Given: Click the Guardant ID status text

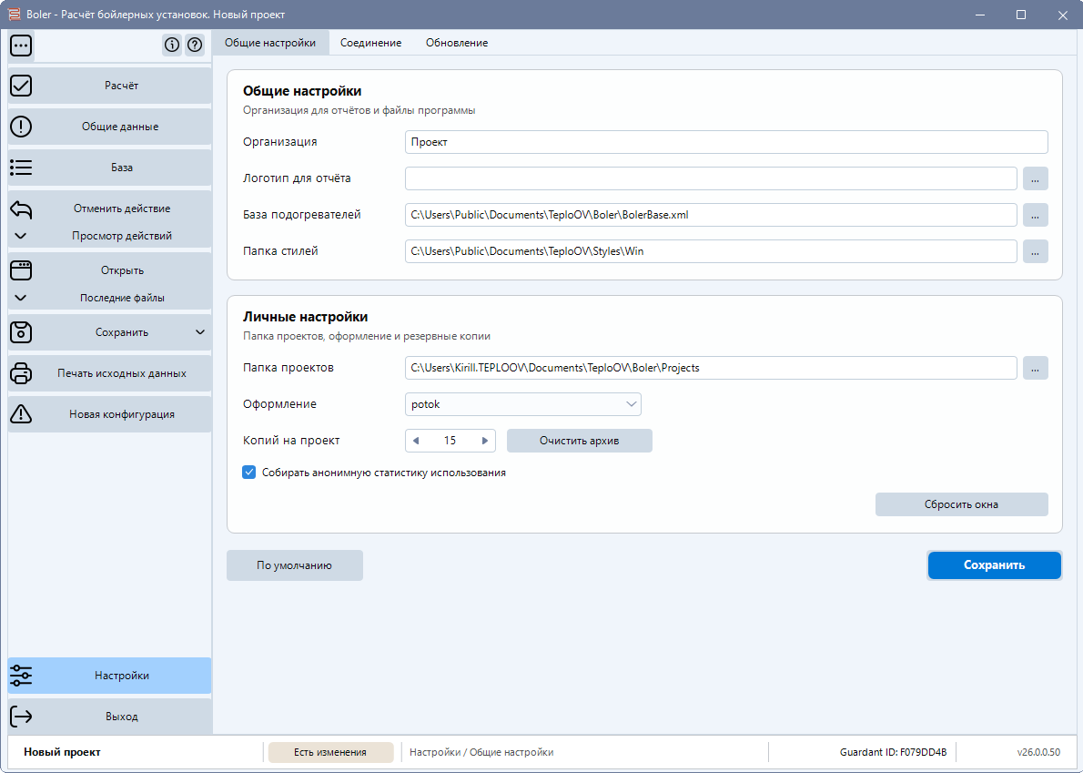Looking at the screenshot, I should pyautogui.click(x=893, y=752).
